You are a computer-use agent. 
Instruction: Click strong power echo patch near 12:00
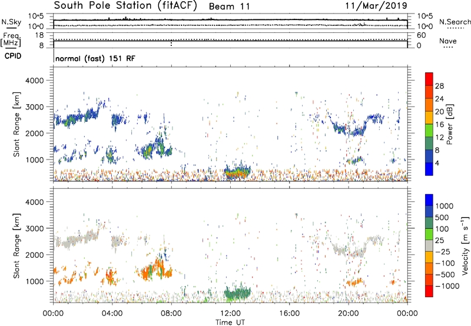tap(237, 172)
